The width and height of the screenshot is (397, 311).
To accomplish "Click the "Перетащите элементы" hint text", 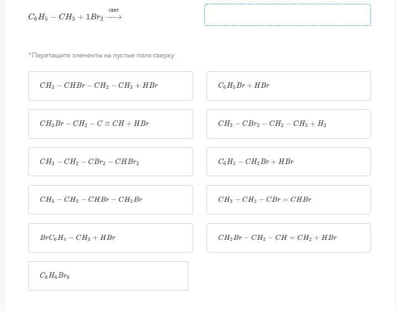I will (102, 55).
